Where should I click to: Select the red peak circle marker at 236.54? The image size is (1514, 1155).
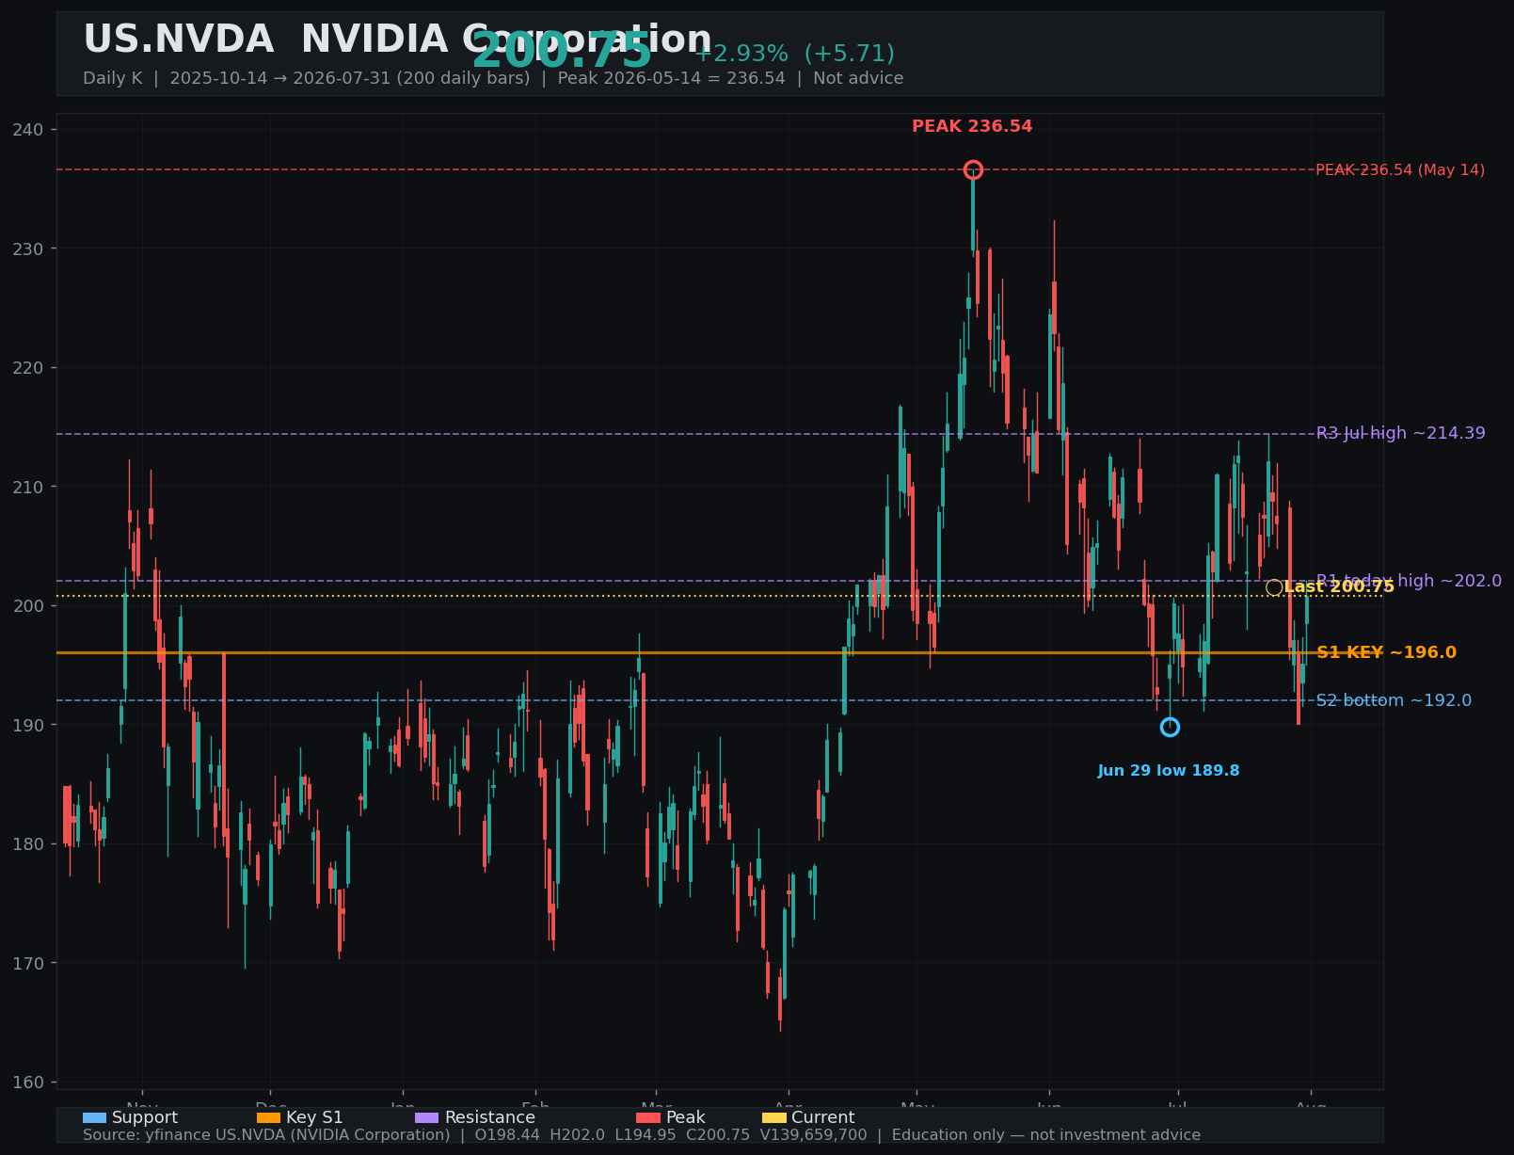tap(973, 169)
